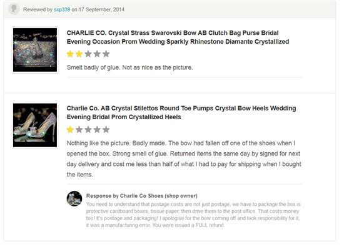The image size is (344, 247).
Task: Click the second gold star of clutch rating
Action: pyautogui.click(x=79, y=54)
